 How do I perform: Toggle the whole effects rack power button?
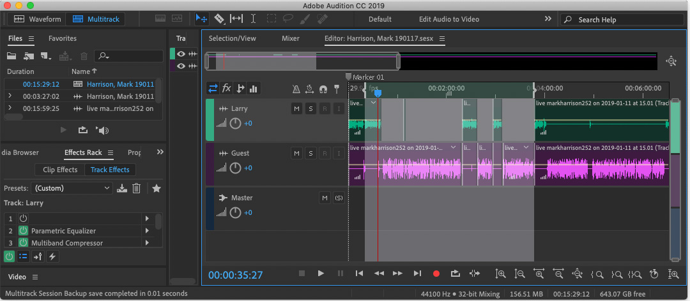pos(9,256)
